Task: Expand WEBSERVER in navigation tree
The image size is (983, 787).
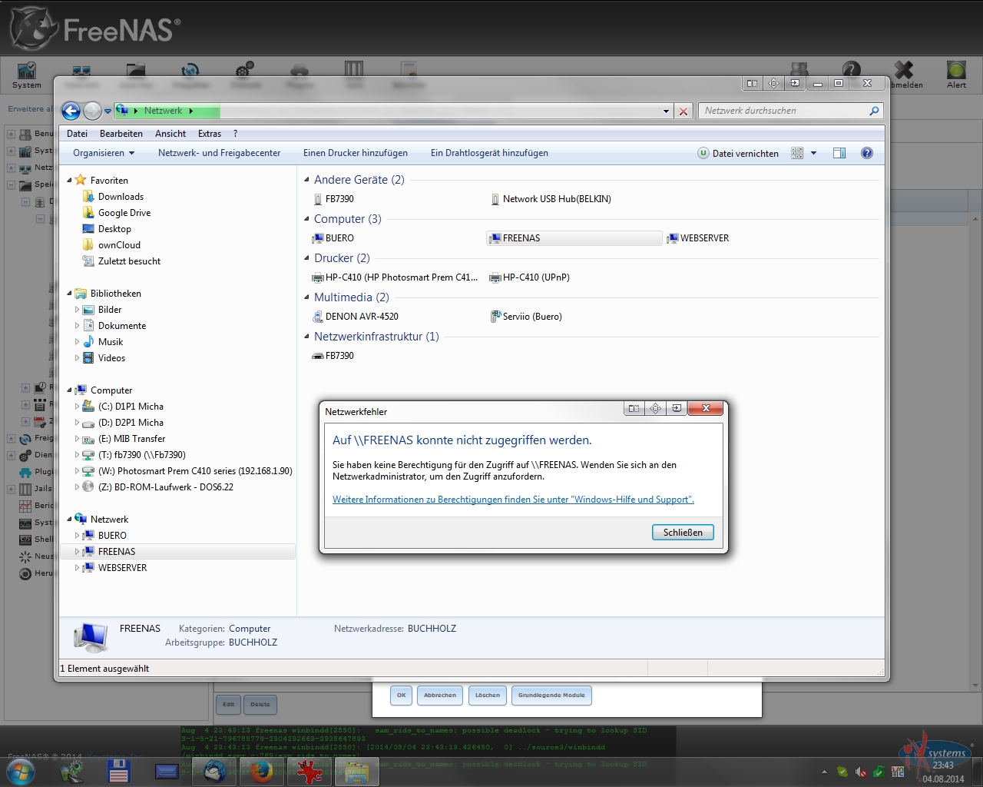Action: (x=77, y=568)
